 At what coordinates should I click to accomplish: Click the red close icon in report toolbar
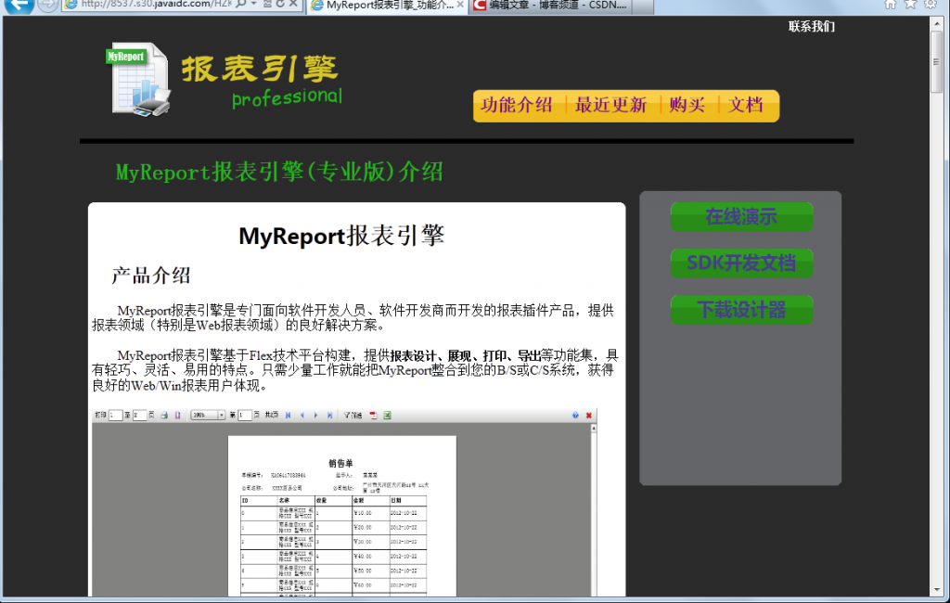pyautogui.click(x=588, y=415)
